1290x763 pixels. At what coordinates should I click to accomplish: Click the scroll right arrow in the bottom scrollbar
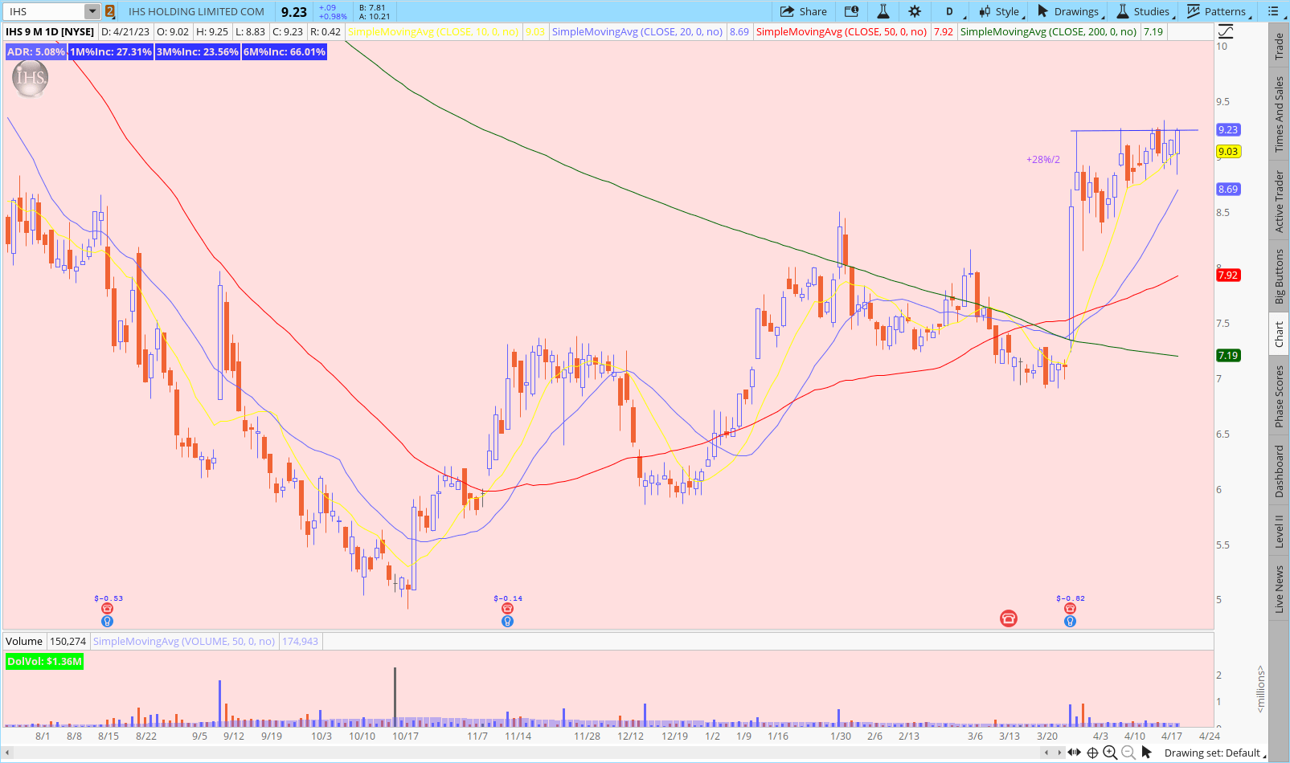click(x=1060, y=753)
